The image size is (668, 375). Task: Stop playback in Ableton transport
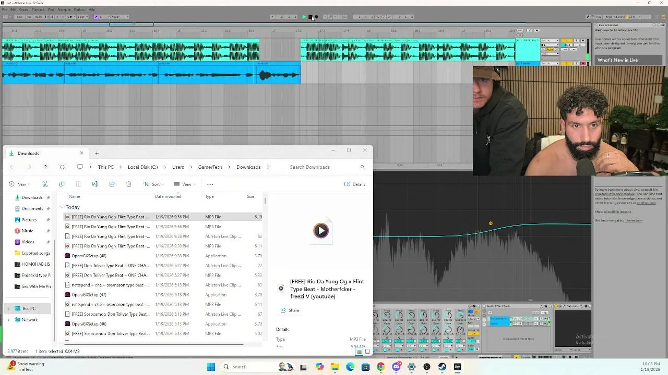(310, 17)
